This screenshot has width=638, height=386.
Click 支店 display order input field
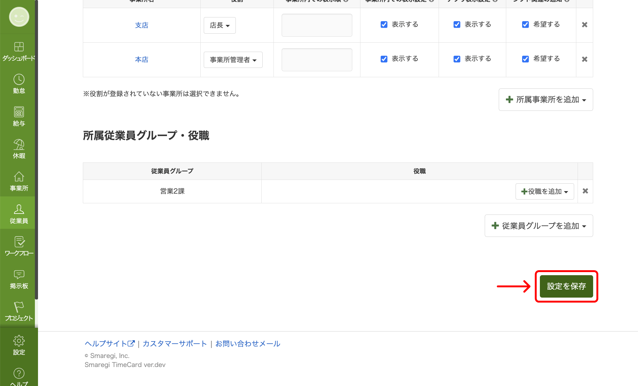coord(317,25)
